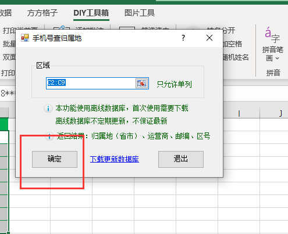Click the 退出 button in the dialog
The height and width of the screenshot is (234, 288).
pos(181,159)
